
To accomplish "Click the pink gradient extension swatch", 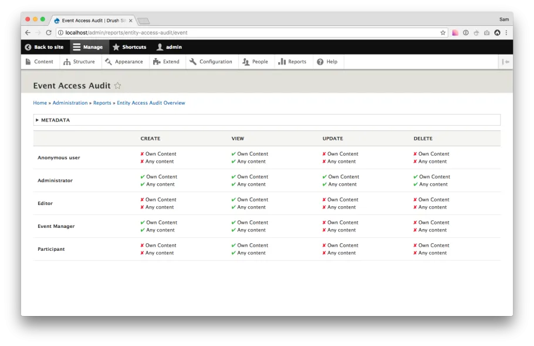I will (x=455, y=33).
